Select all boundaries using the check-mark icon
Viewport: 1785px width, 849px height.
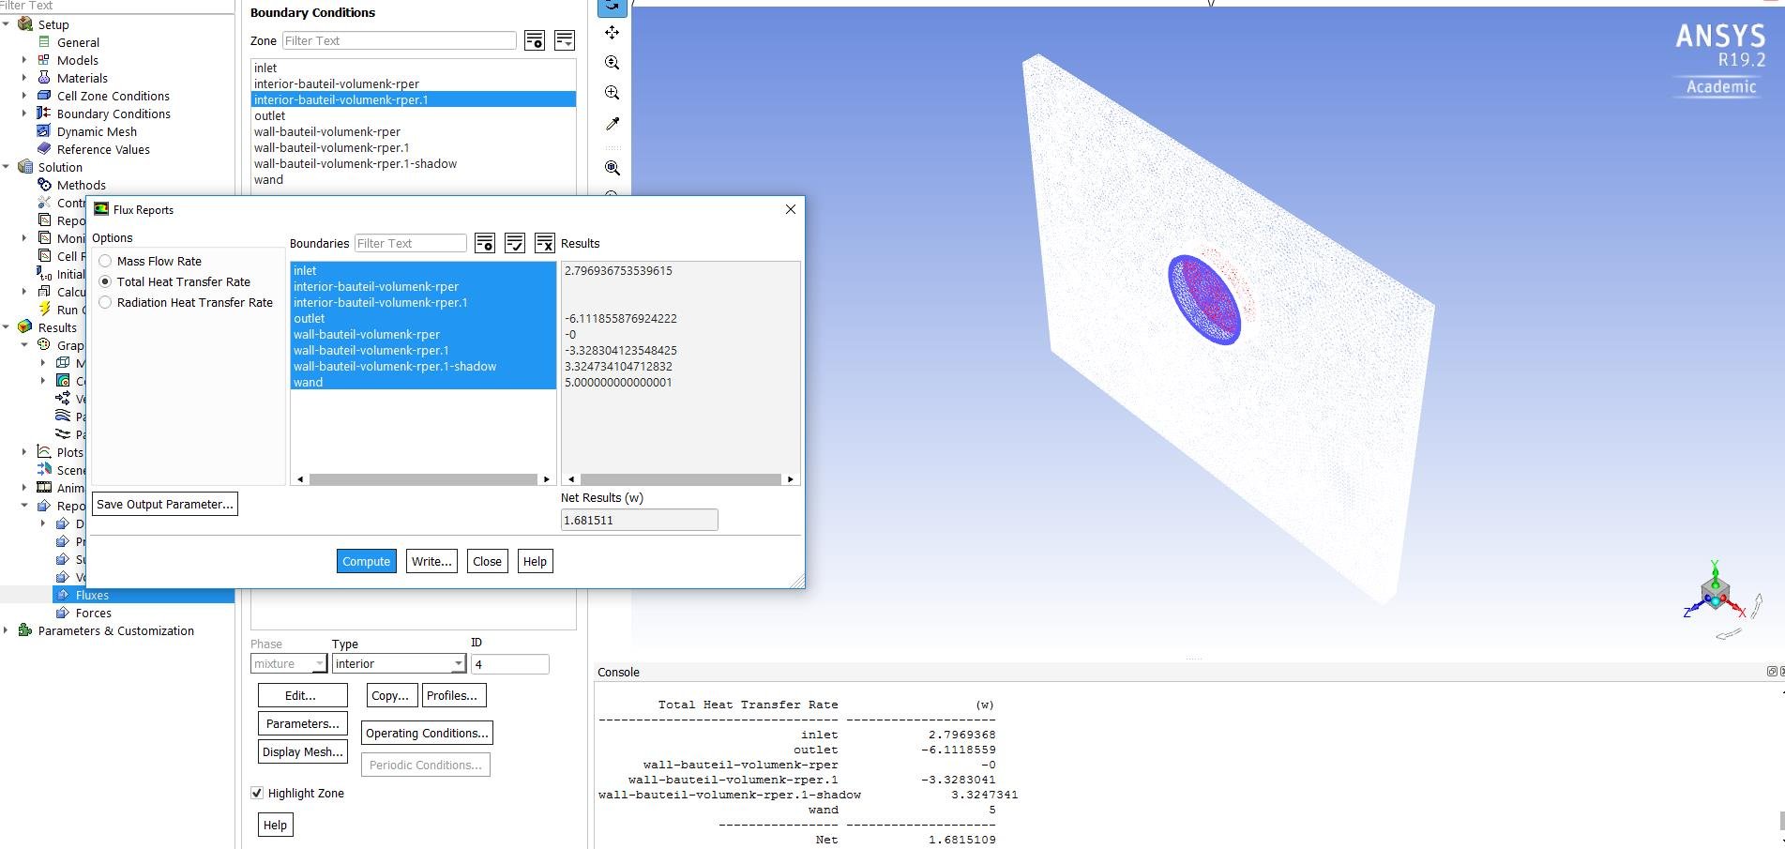coord(515,242)
